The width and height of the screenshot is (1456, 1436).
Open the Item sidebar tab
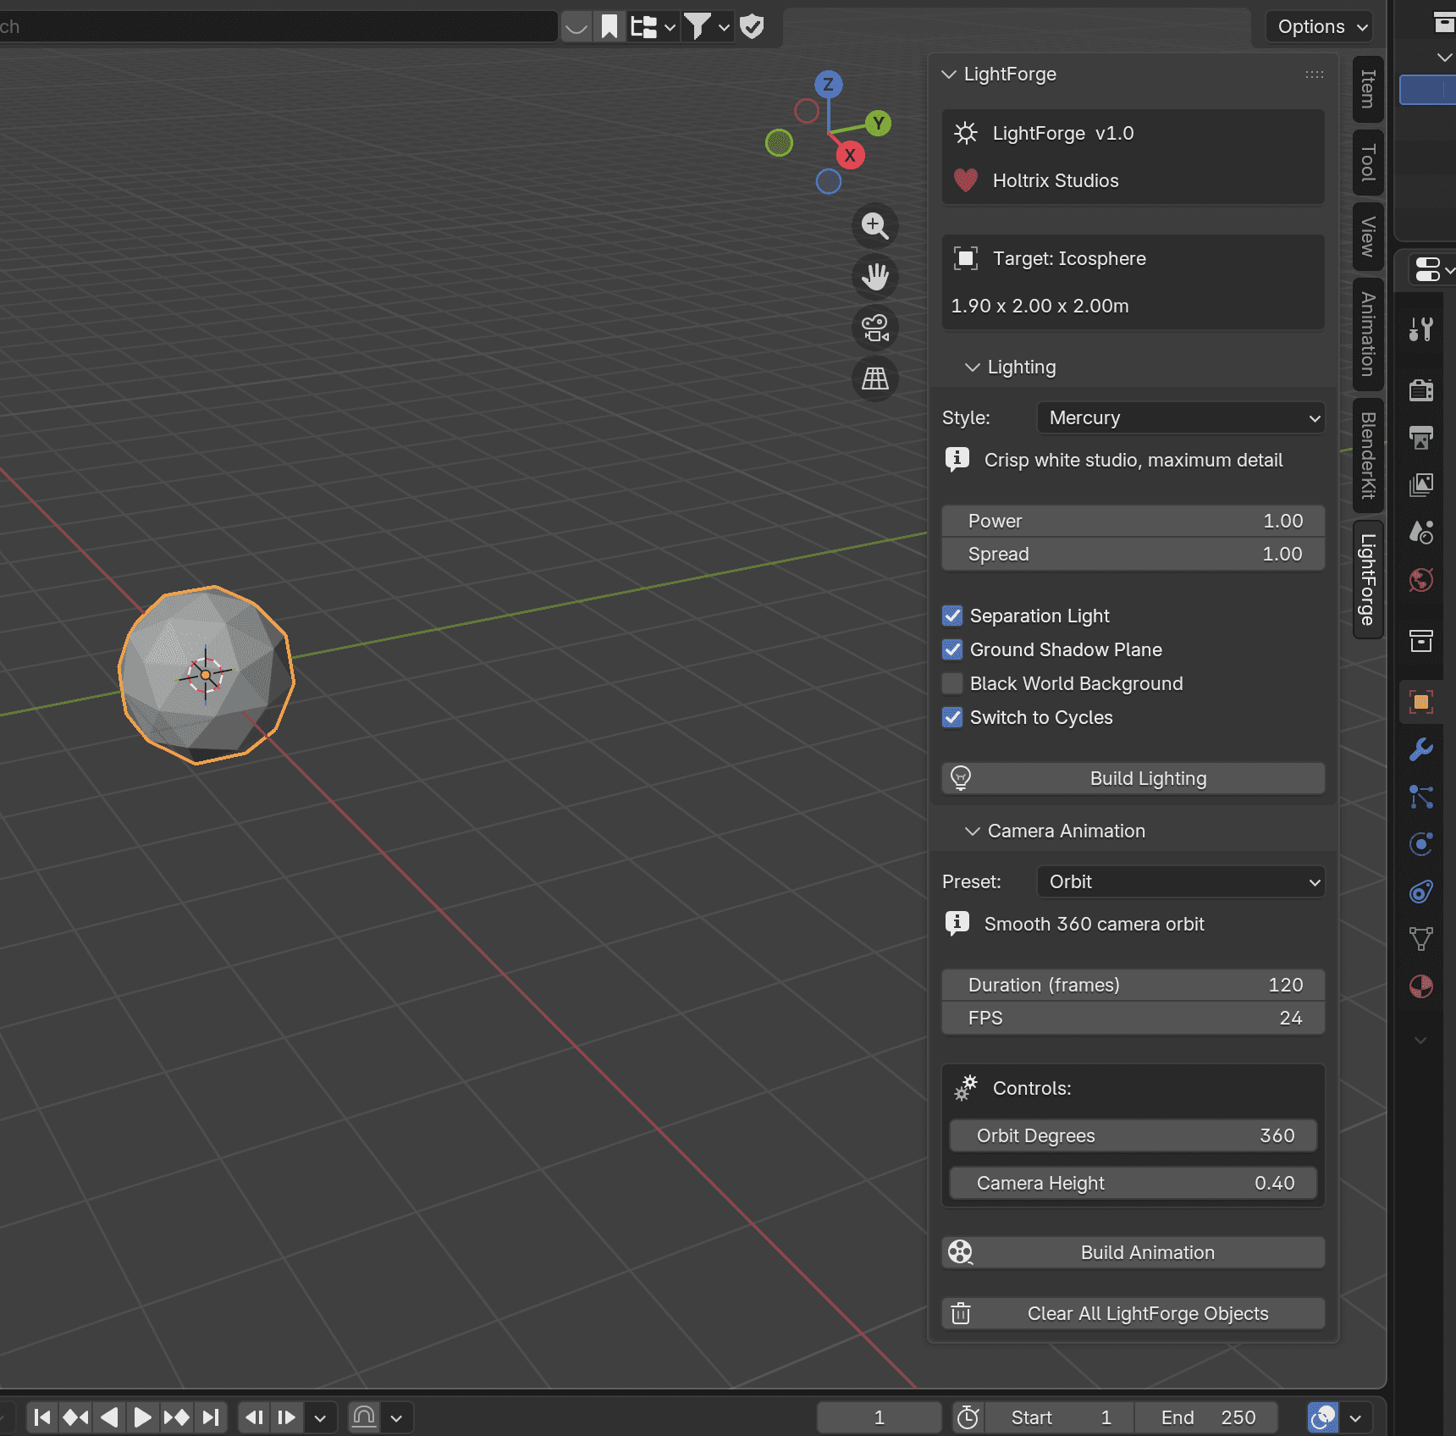pyautogui.click(x=1368, y=89)
